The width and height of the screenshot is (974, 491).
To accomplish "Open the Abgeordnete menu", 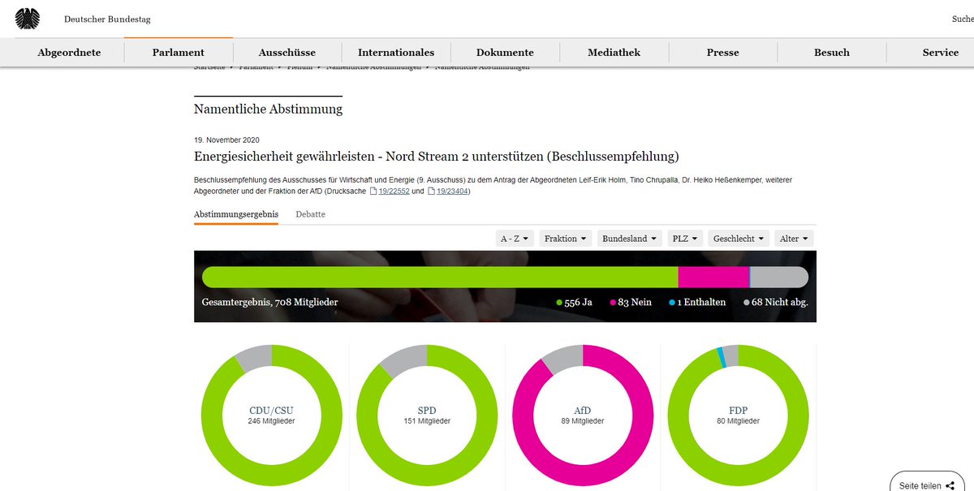I will pos(69,52).
